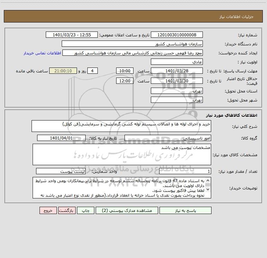Click countdown timer 21:00:10
Image resolution: width=267 pixels, height=258 pixels.
coord(63,71)
